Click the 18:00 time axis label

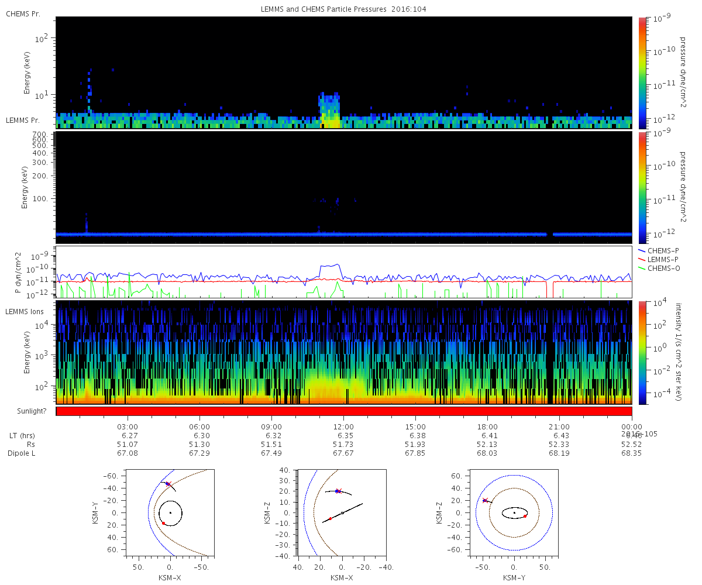point(487,426)
